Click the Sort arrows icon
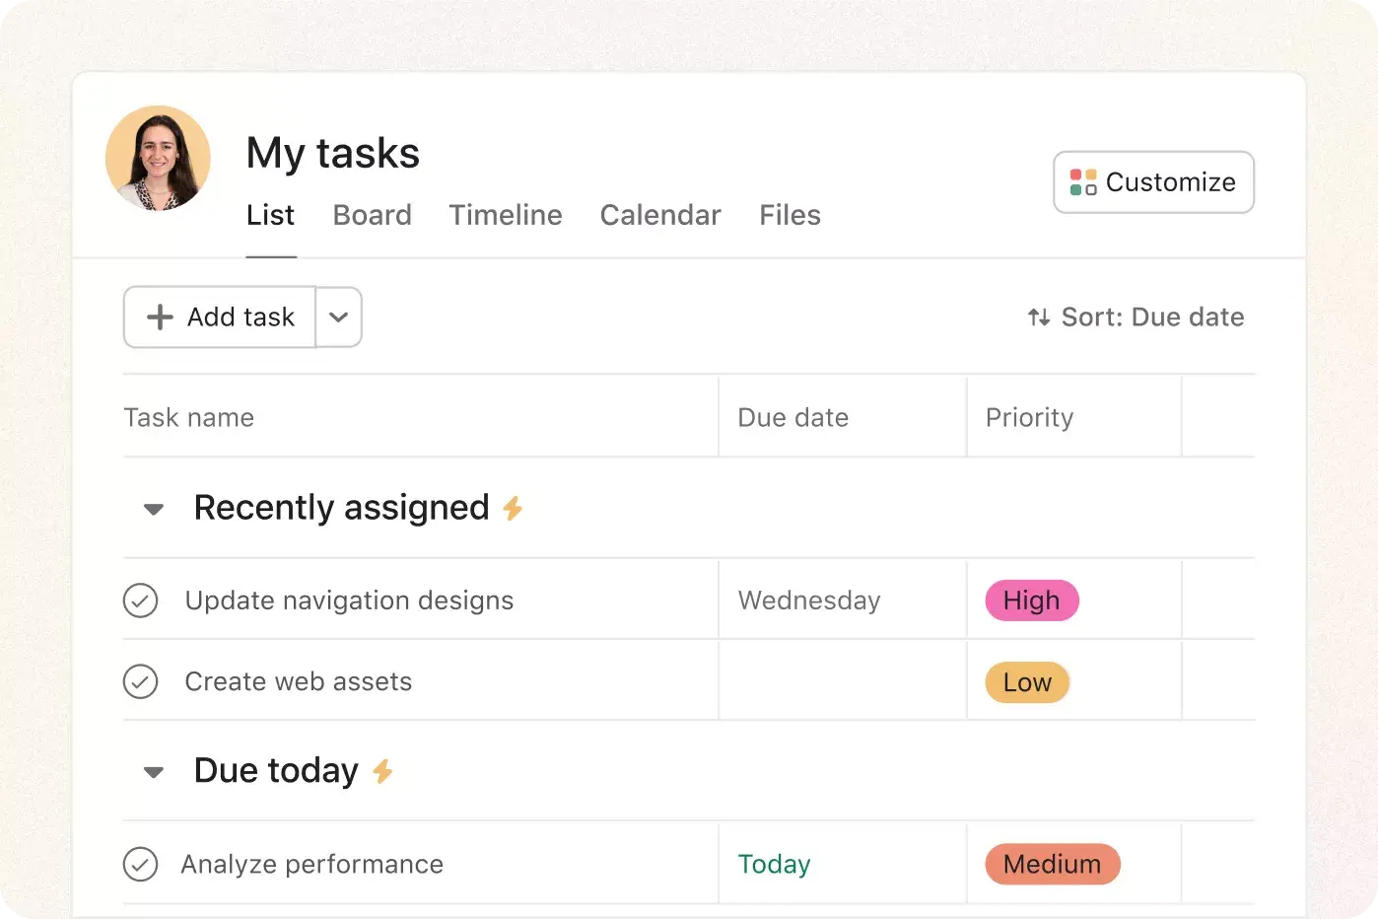 click(x=1037, y=317)
